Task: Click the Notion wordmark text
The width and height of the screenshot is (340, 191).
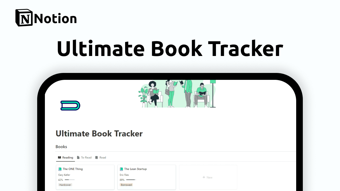Action: point(56,19)
